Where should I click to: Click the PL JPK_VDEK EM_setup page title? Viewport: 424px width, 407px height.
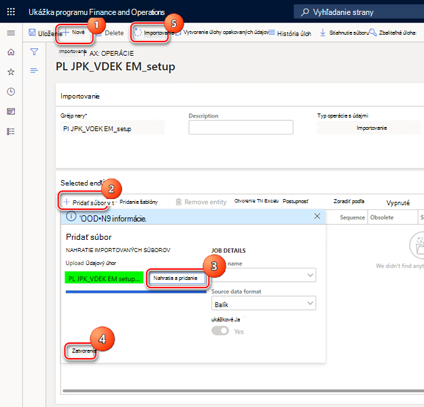[x=116, y=67]
